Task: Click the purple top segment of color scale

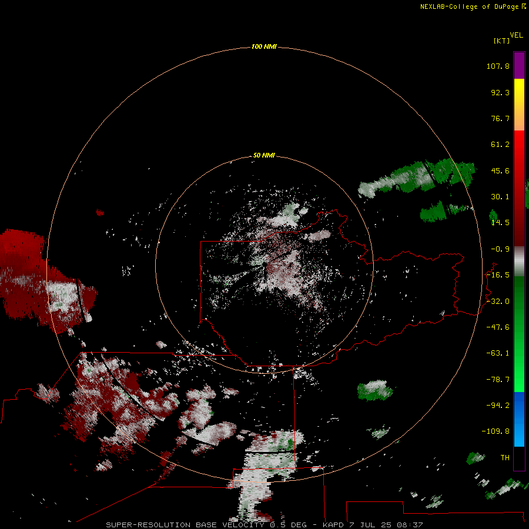Action: click(519, 65)
